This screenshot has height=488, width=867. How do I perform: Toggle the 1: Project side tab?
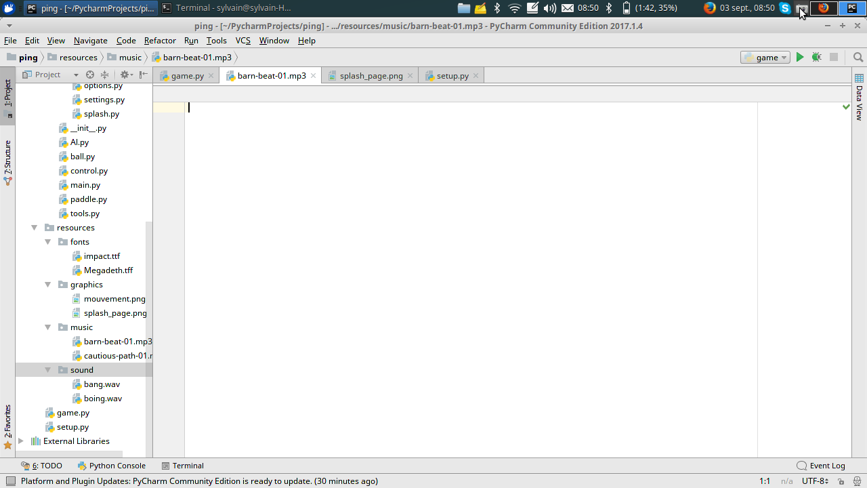point(7,94)
